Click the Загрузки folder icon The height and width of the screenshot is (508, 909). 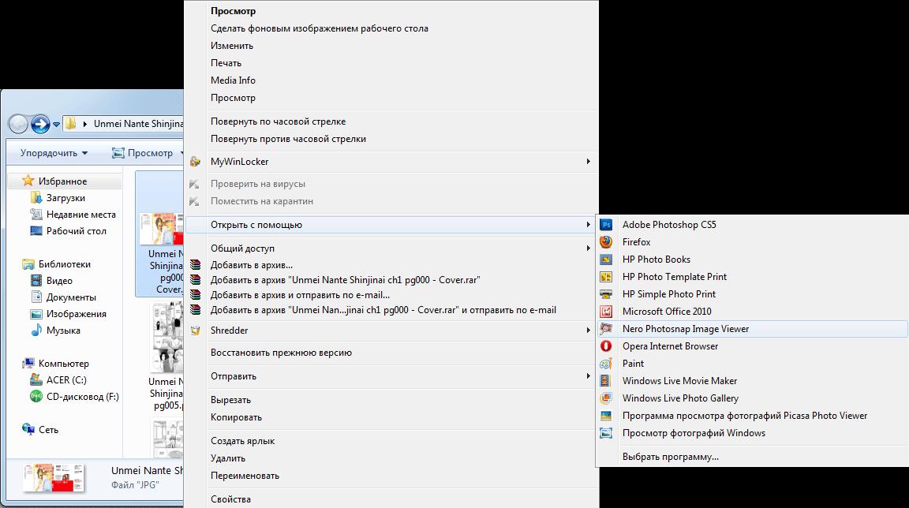click(x=36, y=197)
